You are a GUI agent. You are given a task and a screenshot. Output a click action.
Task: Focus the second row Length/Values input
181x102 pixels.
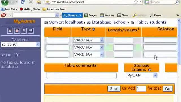point(124,47)
